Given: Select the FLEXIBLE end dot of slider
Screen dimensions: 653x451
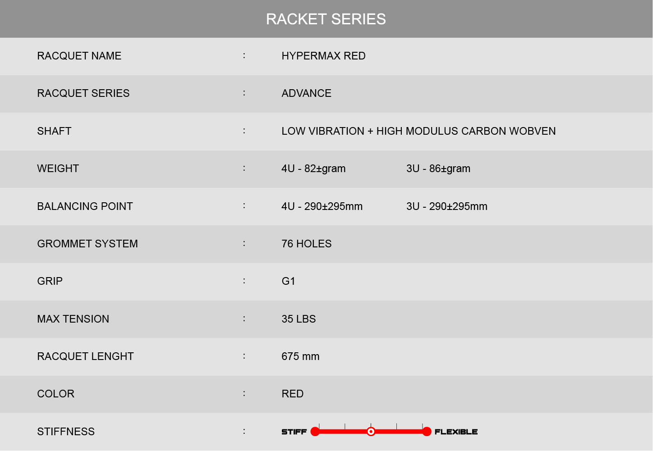Looking at the screenshot, I should (x=427, y=432).
